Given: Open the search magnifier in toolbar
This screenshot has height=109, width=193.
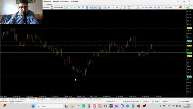Looking at the screenshot, I should pyautogui.click(x=176, y=8).
